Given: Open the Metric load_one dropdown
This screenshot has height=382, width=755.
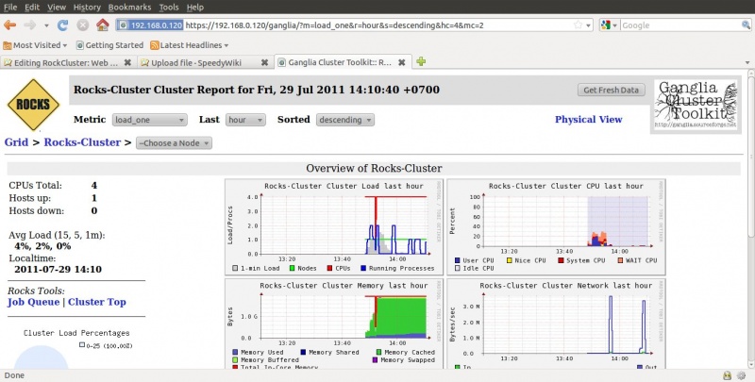Looking at the screenshot, I should 149,120.
